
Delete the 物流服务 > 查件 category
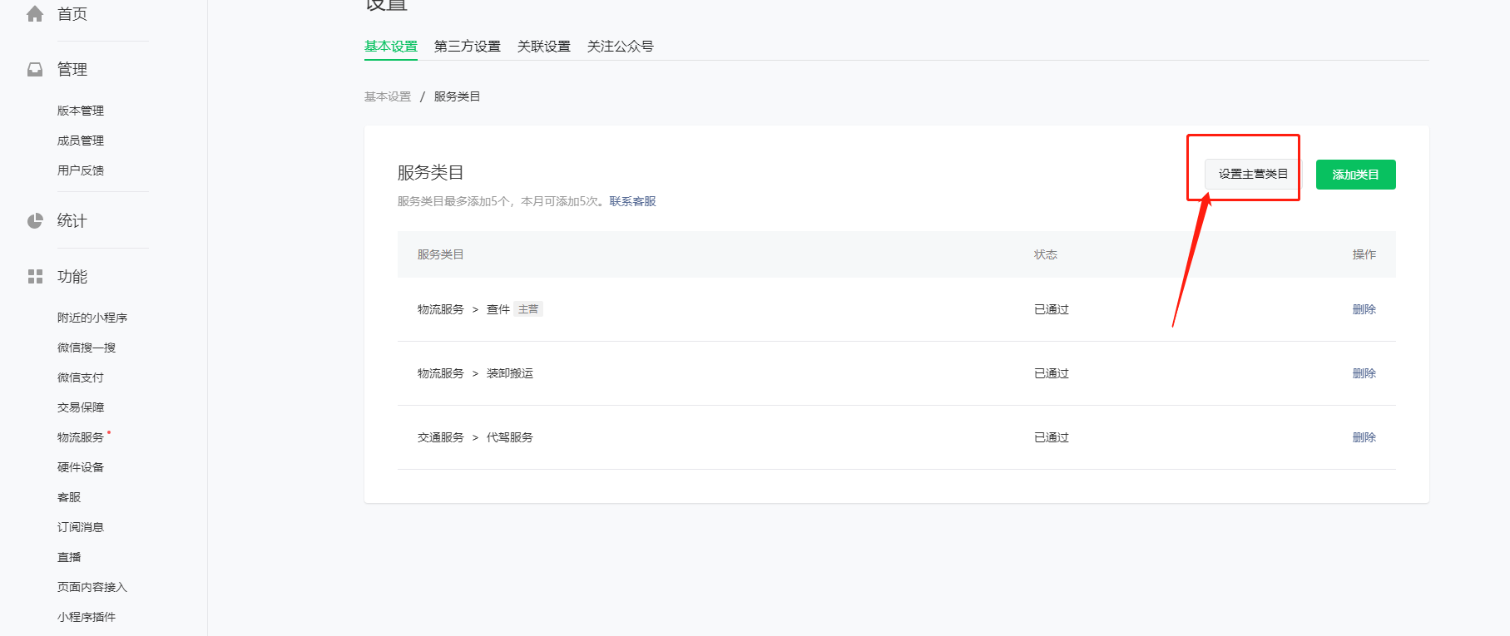click(1364, 309)
